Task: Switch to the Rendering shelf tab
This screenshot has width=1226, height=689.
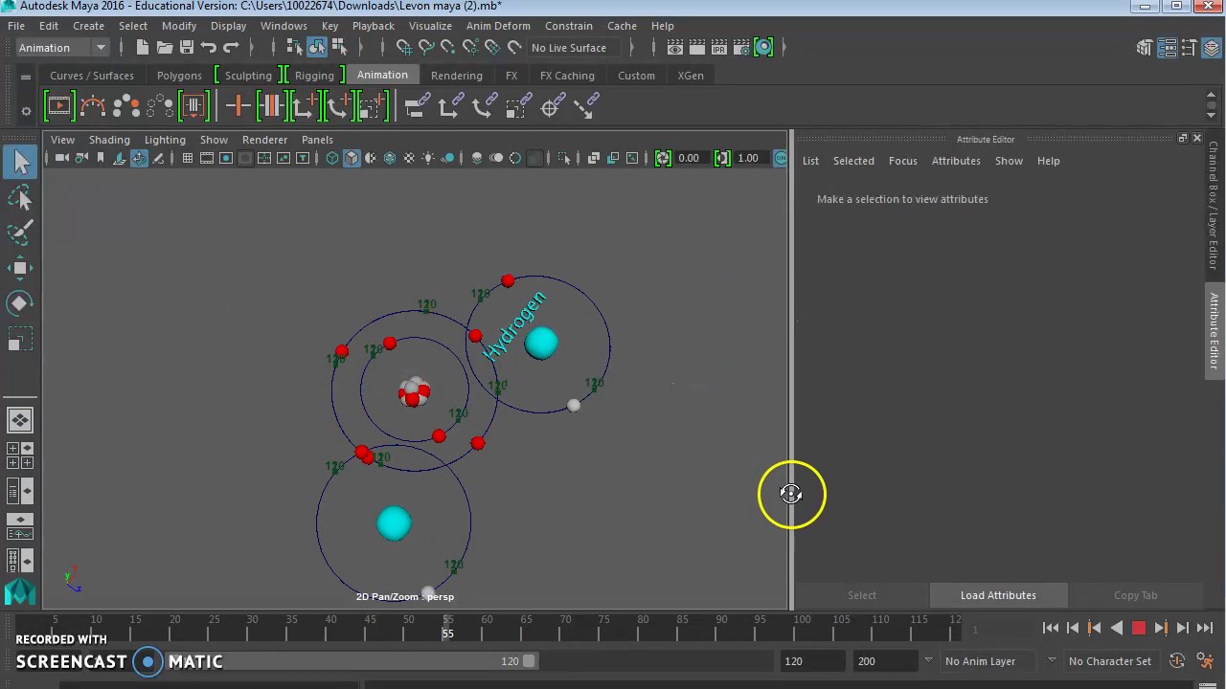Action: (x=457, y=76)
